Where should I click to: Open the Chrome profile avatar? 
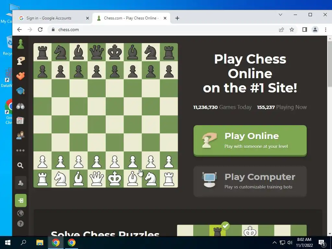pos(315,30)
